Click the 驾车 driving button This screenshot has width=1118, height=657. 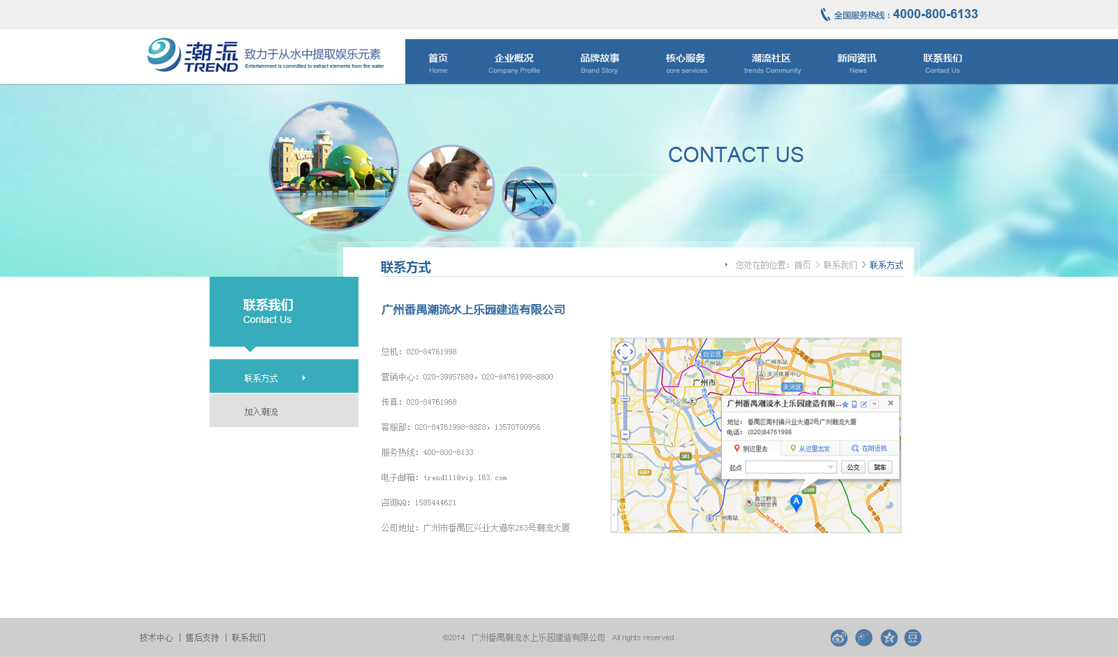pyautogui.click(x=880, y=468)
